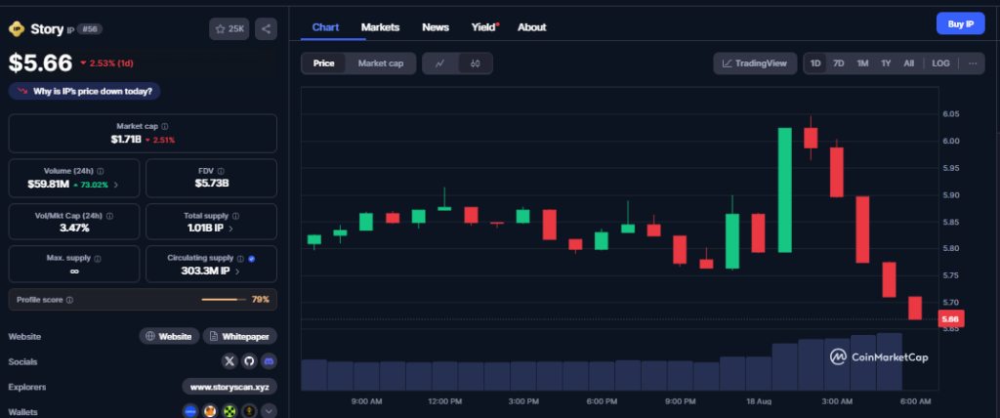Expand Circulating supply 303.3M IP arrow
This screenshot has width=1000, height=418.
237,272
